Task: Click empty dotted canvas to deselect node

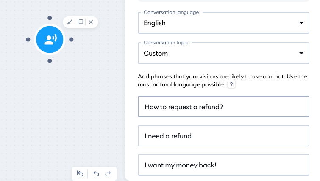Action: 61,112
